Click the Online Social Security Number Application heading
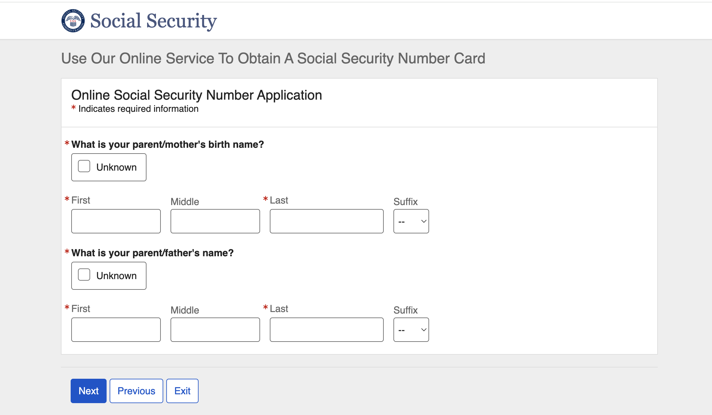 (197, 95)
